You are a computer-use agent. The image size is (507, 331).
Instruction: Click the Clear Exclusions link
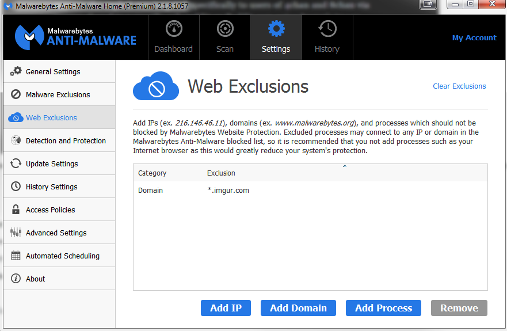point(459,86)
